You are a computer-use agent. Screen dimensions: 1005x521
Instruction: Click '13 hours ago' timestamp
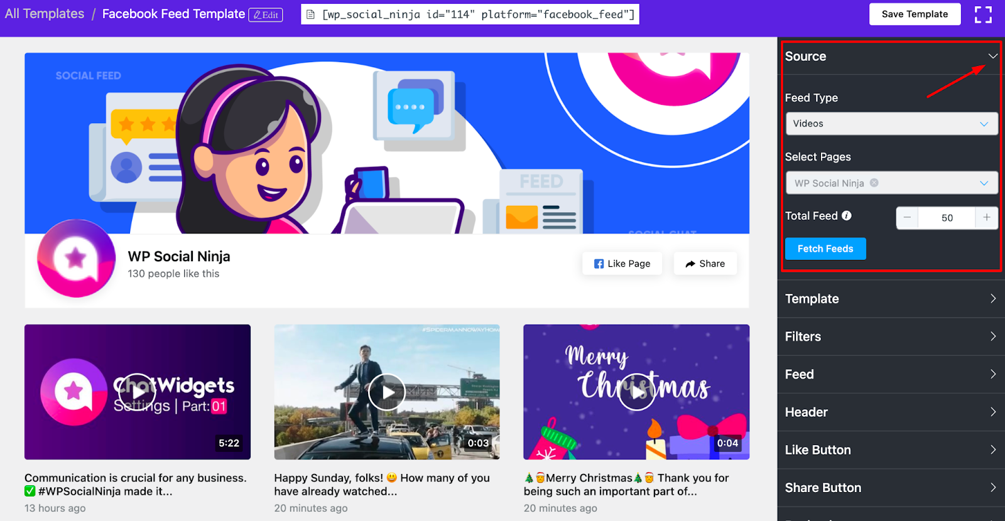pyautogui.click(x=55, y=508)
